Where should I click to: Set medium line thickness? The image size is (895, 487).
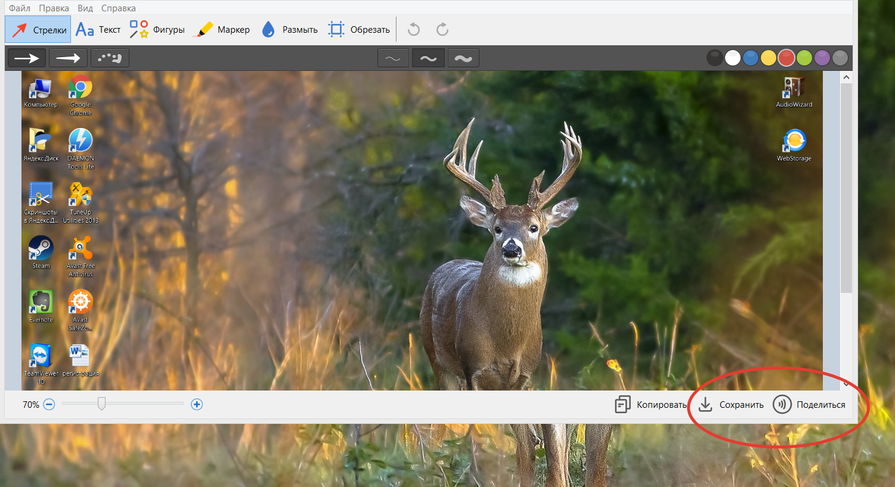click(428, 58)
